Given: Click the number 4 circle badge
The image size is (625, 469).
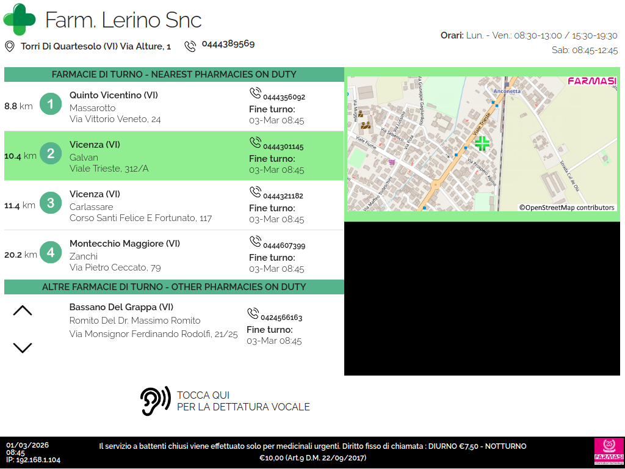Looking at the screenshot, I should click(51, 253).
